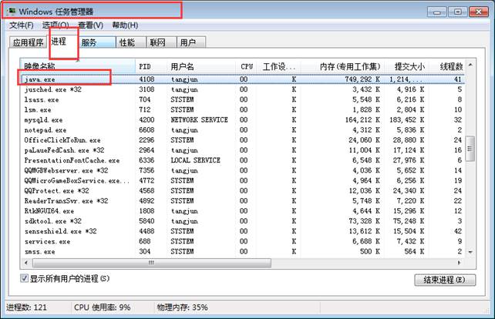Sort by 内存(专用工作集) column header

(x=342, y=66)
